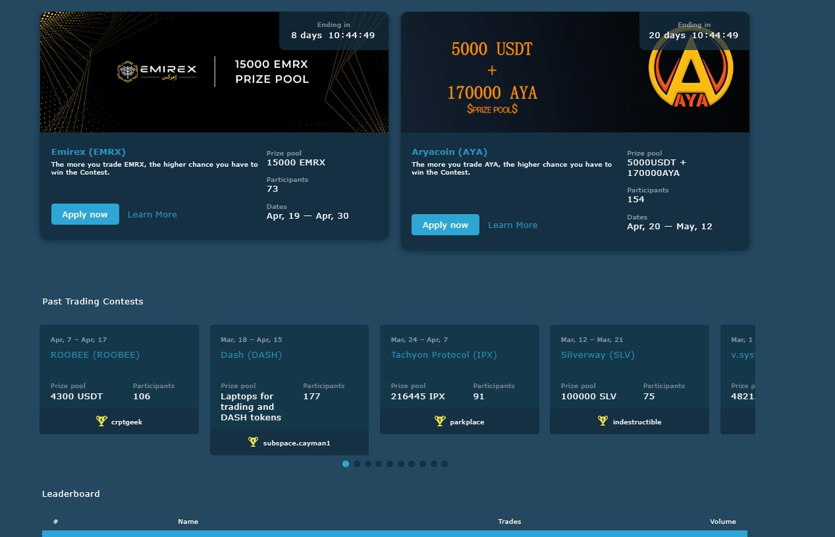Click trophy icon next to crptgeek
835x537 pixels.
[101, 421]
